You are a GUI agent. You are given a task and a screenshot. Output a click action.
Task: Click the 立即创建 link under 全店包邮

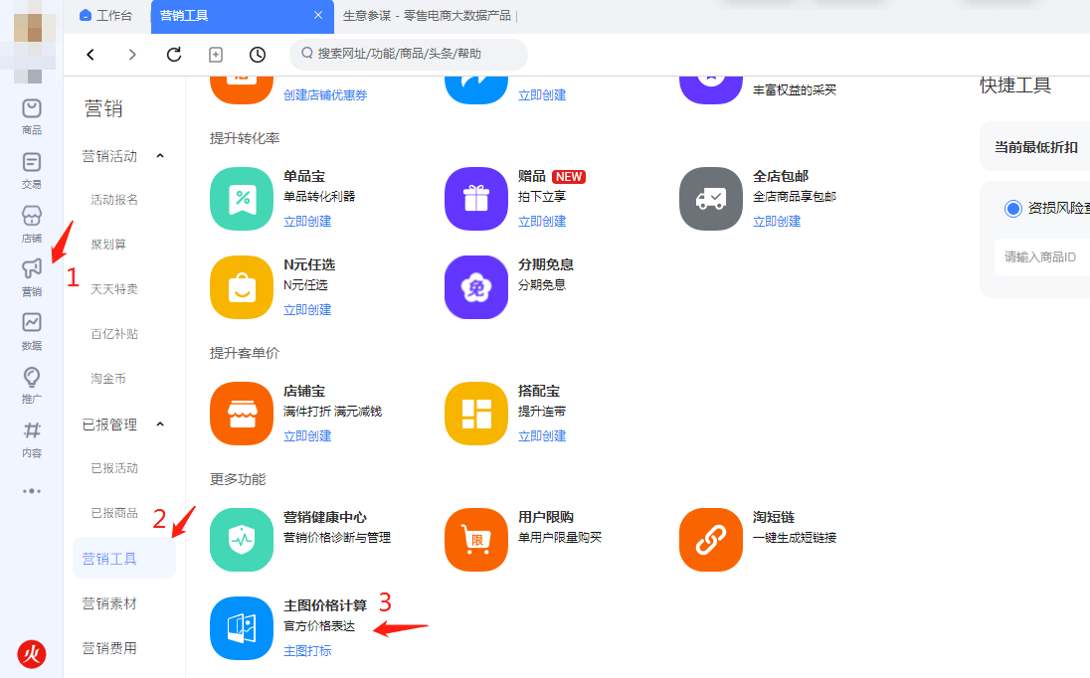click(x=777, y=220)
